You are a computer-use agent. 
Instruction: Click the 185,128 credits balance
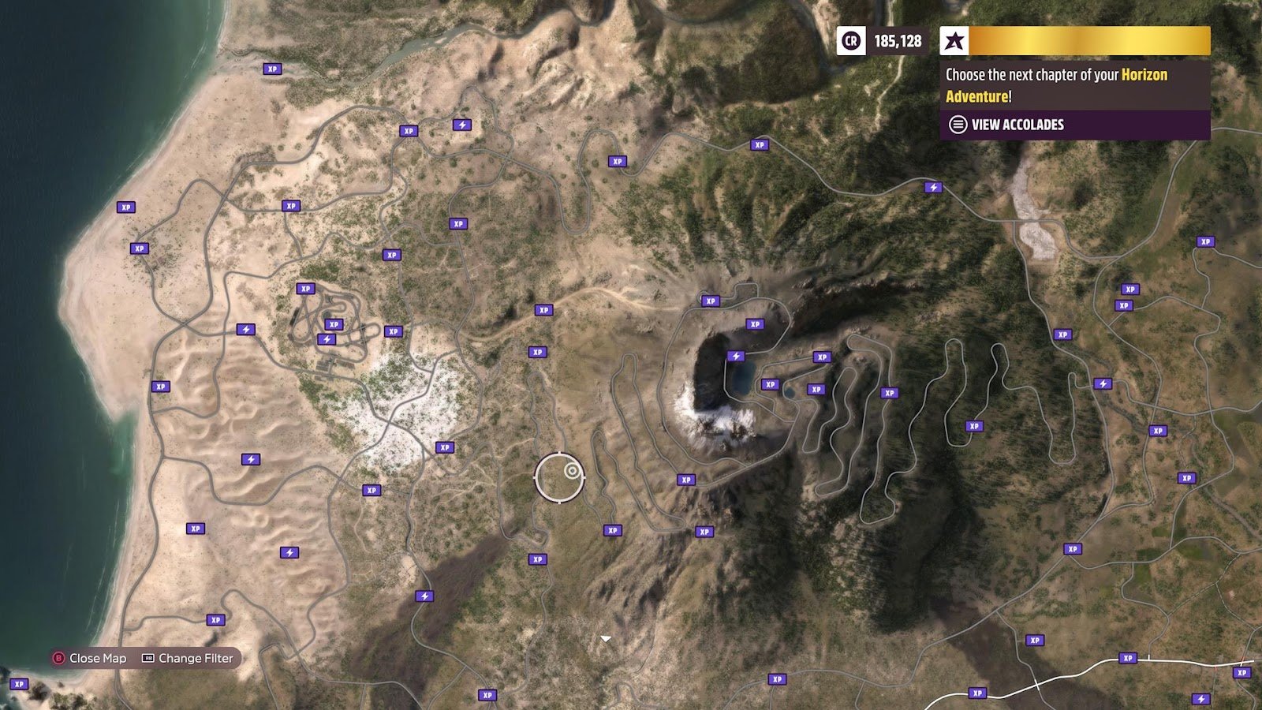coord(898,41)
